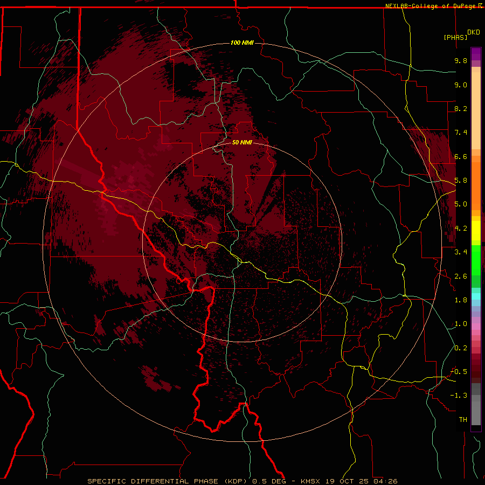This screenshot has height=485, width=485.
Task: Click the TH threshold label on scale
Action: tap(463, 420)
